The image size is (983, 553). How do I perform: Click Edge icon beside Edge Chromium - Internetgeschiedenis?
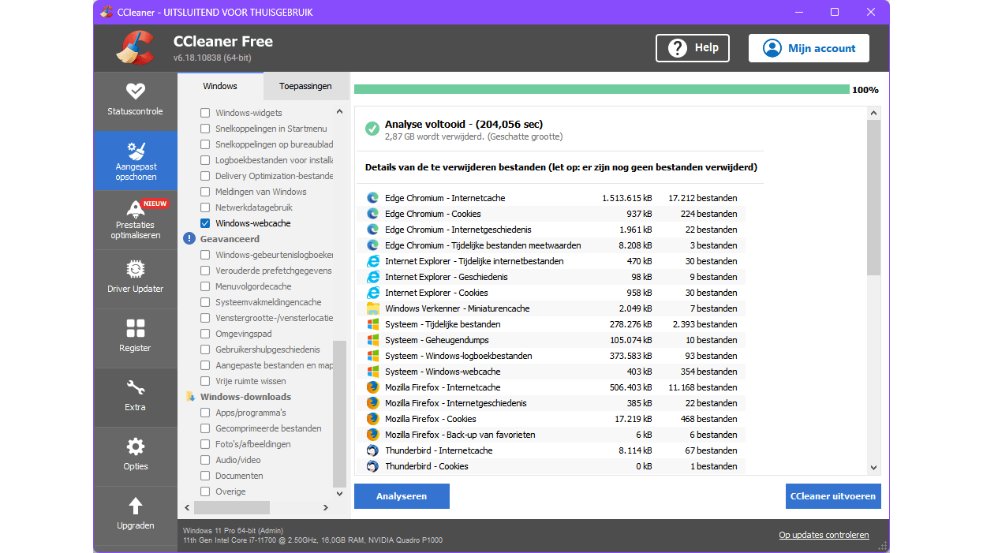373,230
